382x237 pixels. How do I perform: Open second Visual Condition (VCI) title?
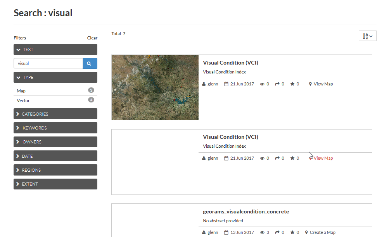point(230,137)
